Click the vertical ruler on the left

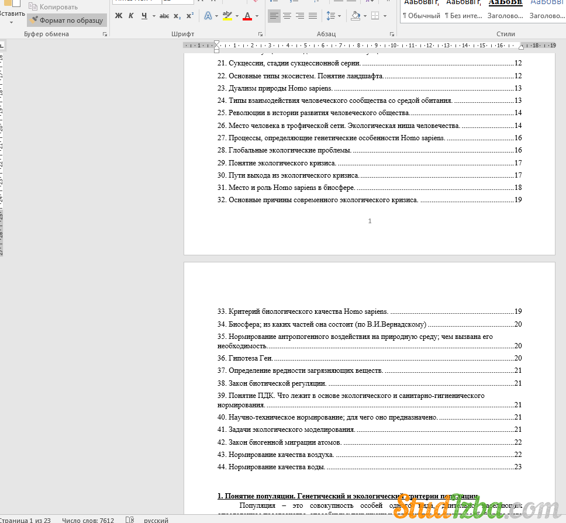(1, 155)
